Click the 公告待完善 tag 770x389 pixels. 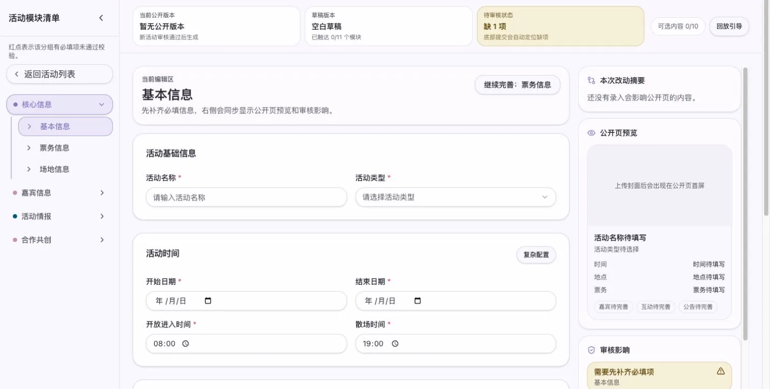[698, 307]
